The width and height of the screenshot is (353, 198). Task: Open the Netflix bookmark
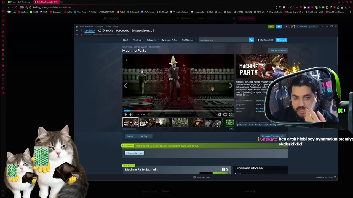68,12
